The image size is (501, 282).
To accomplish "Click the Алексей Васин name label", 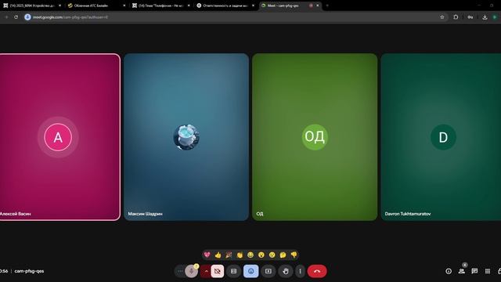I will coord(15,214).
